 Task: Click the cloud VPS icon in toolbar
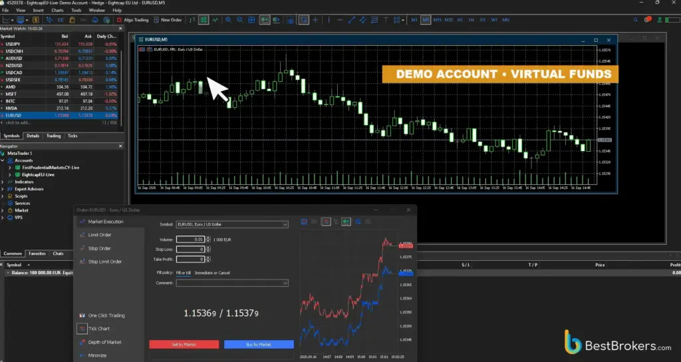(94, 20)
